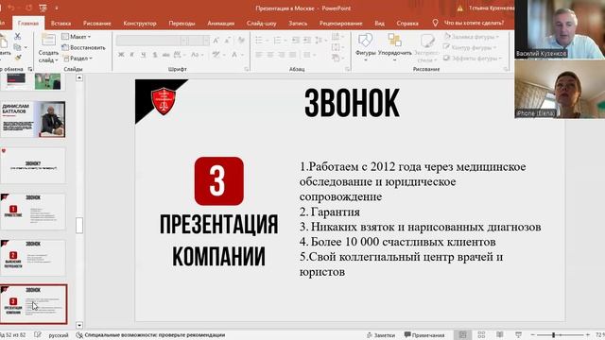The height and width of the screenshot is (340, 605).
Task: Click the decrease indent icon
Action: 295,40
